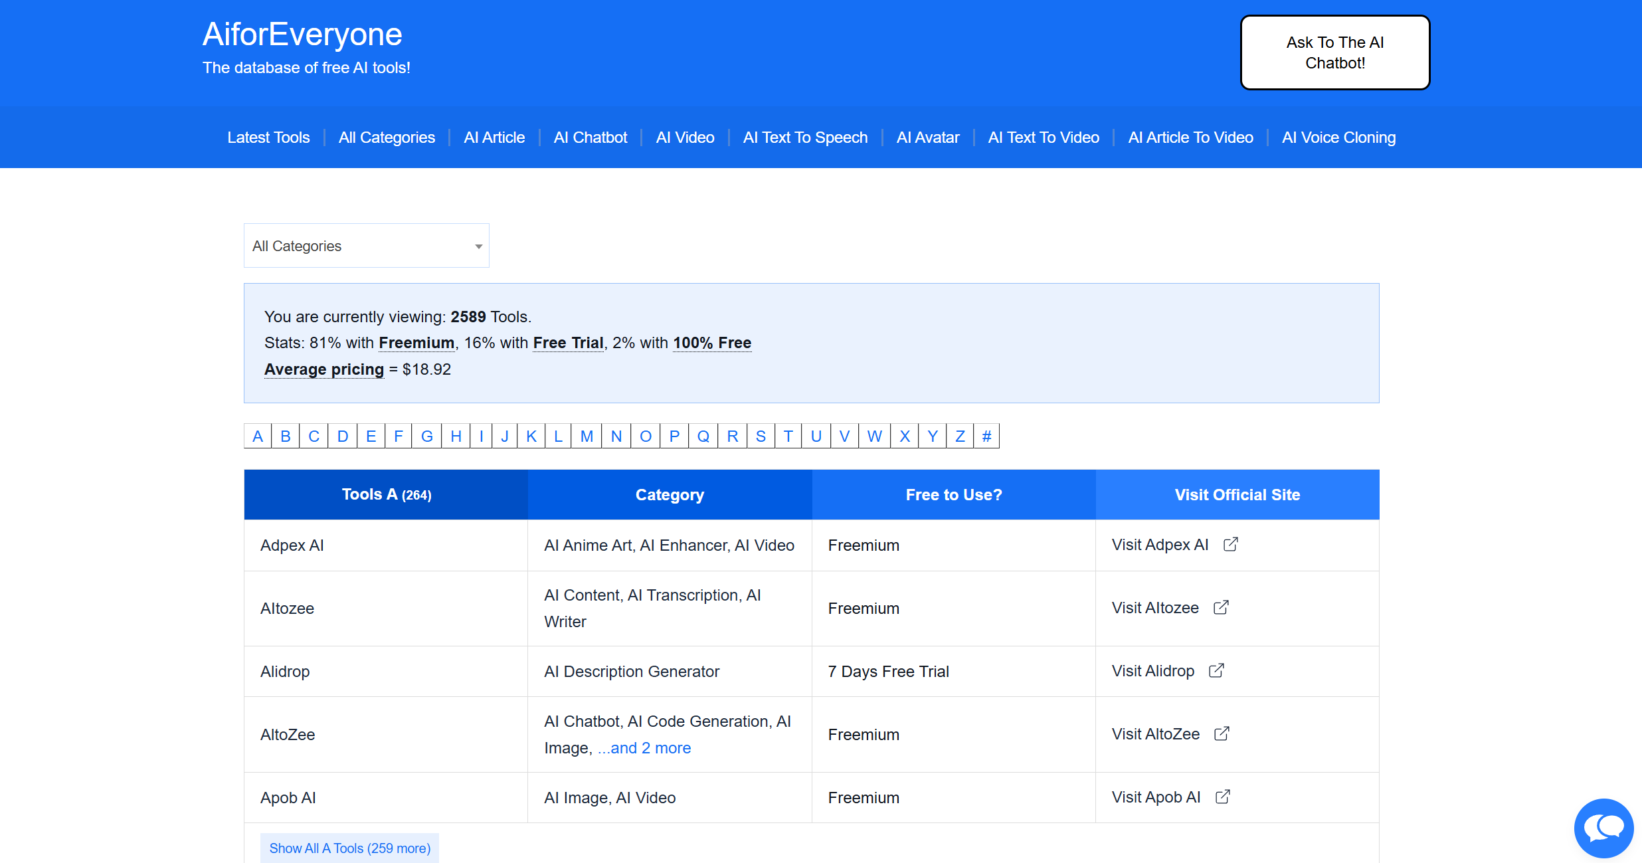Go to AI Text To Video
This screenshot has height=863, width=1642.
[x=1044, y=138]
